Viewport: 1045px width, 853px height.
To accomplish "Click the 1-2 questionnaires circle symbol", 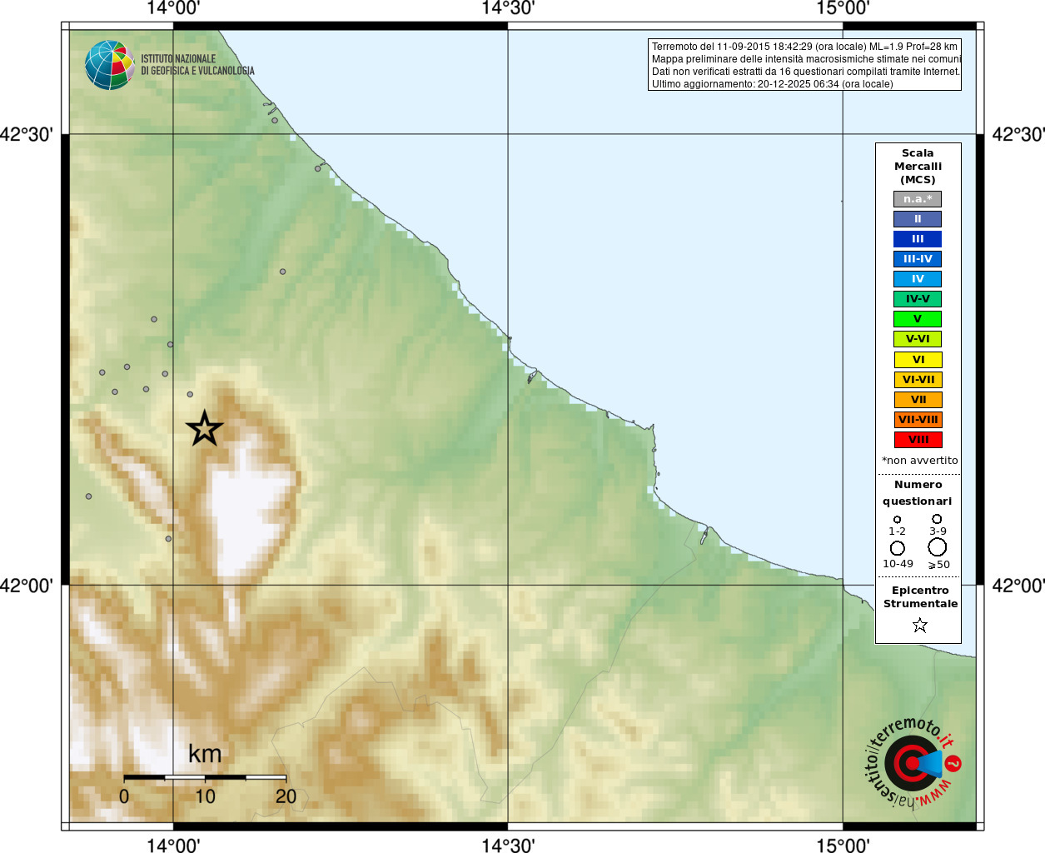I will pos(897,520).
